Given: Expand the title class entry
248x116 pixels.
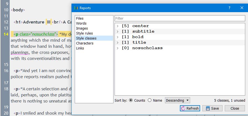Looking at the screenshot, I should click(118, 43).
